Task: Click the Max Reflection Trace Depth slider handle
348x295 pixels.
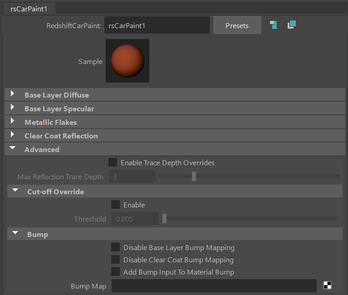Action: [194, 176]
